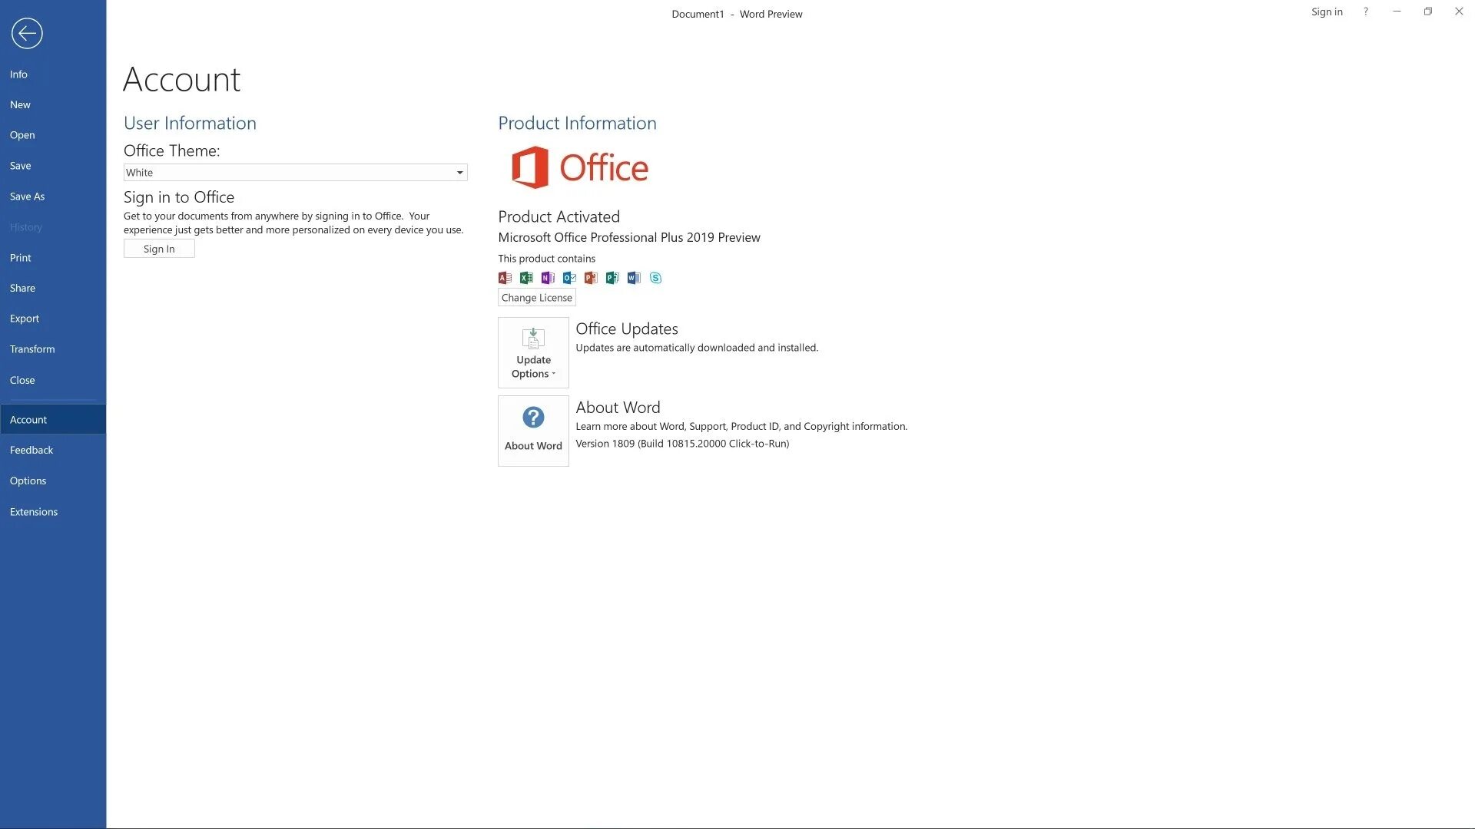Click the Publisher product icon
This screenshot has width=1475, height=829.
(x=612, y=278)
